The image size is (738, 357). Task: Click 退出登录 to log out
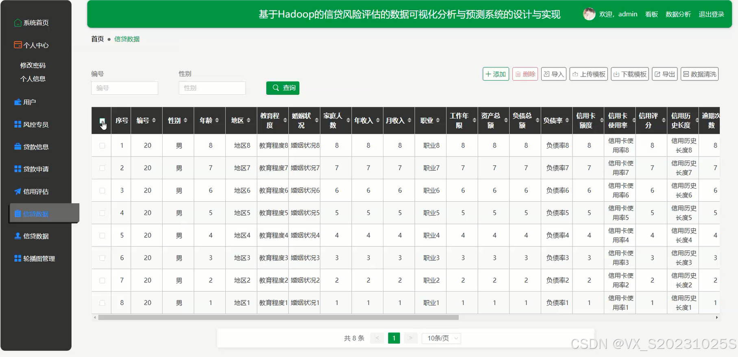click(712, 14)
